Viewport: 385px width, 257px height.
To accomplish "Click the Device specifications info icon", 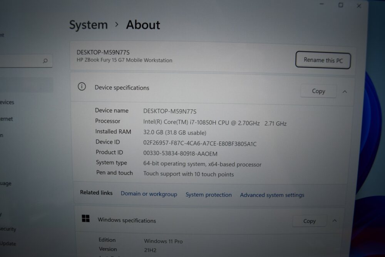I will [x=82, y=86].
